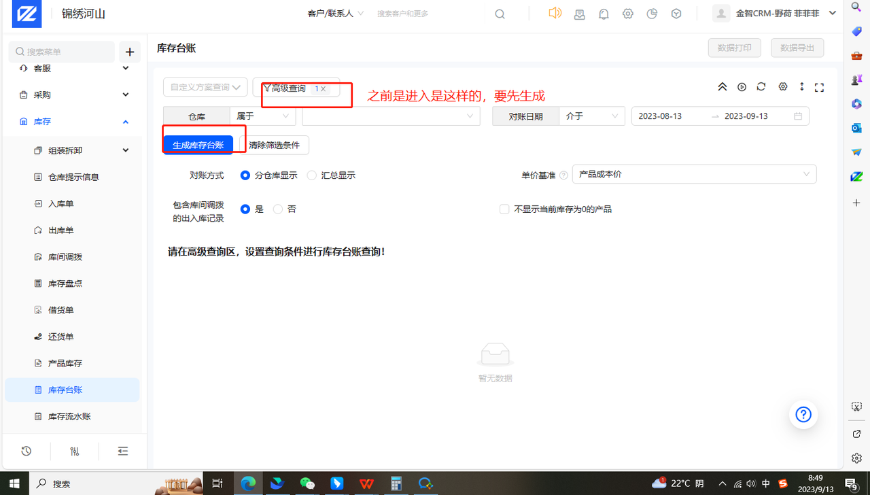The width and height of the screenshot is (870, 495).
Task: Open settings gear in top header
Action: pyautogui.click(x=628, y=14)
